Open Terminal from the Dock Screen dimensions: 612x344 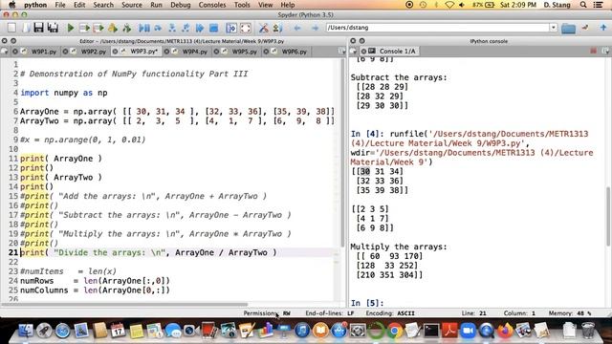431,331
